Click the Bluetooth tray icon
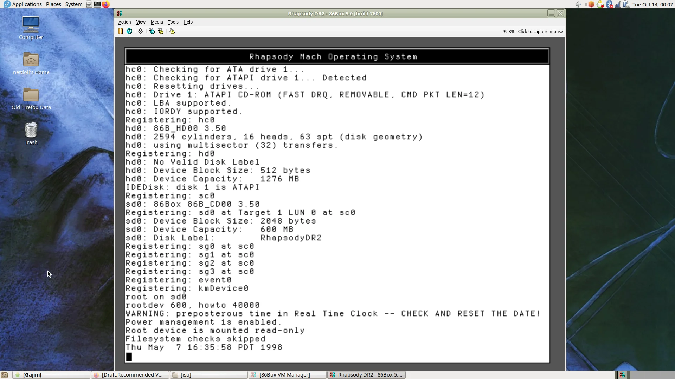675x379 pixels. [609, 4]
